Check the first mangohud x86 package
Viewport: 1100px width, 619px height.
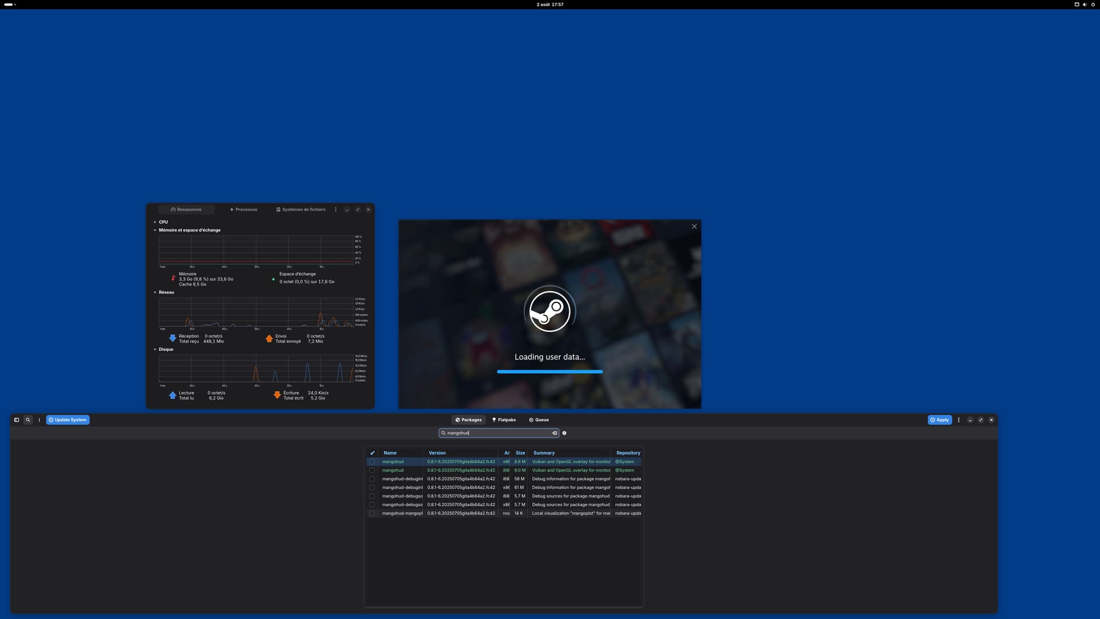coord(372,461)
